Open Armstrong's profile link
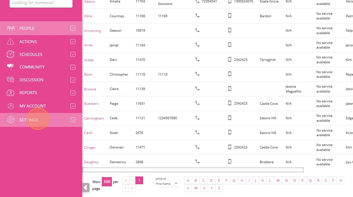Viewport: 353px width, 197px height. 92,31
